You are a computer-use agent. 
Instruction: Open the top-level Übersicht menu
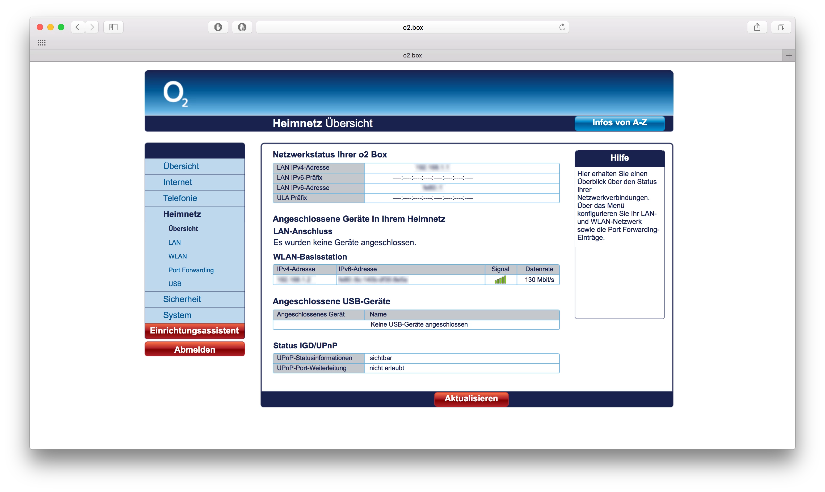[x=195, y=166]
